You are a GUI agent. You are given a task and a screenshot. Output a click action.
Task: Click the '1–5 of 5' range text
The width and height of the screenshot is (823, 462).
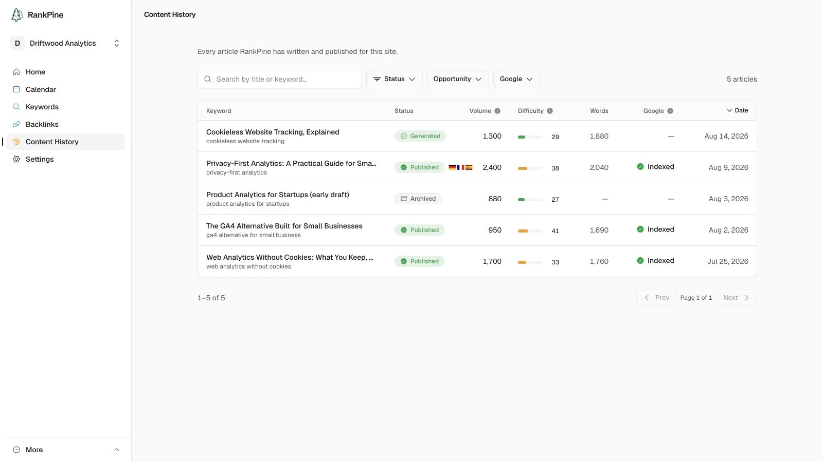(x=211, y=298)
